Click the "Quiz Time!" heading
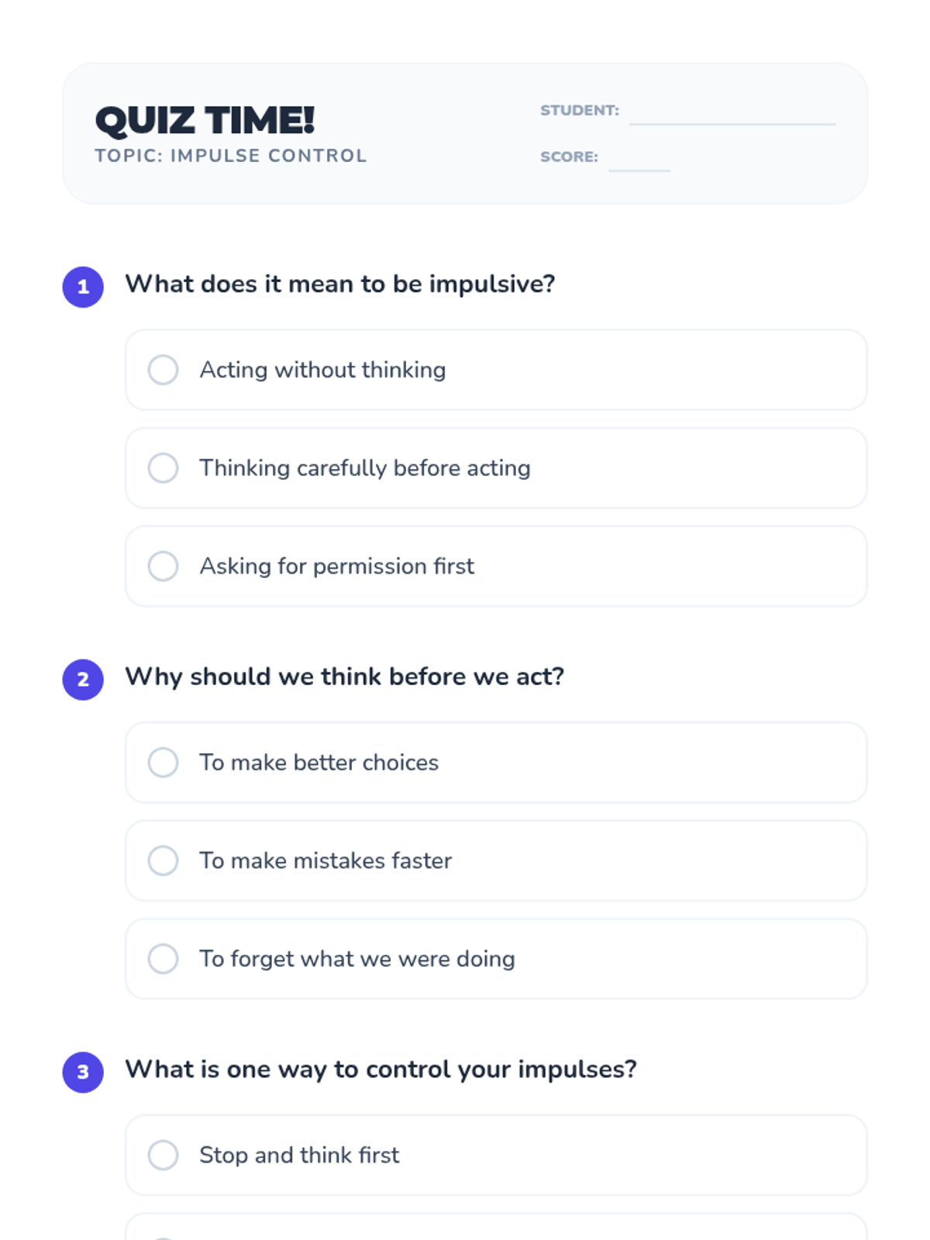This screenshot has width=930, height=1240. (205, 120)
